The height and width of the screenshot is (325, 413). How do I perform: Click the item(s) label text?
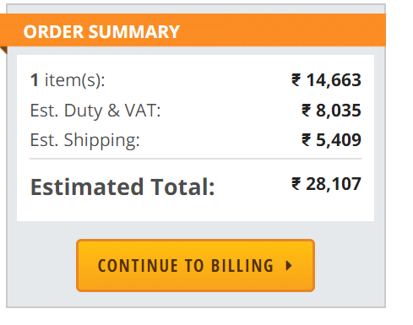74,80
